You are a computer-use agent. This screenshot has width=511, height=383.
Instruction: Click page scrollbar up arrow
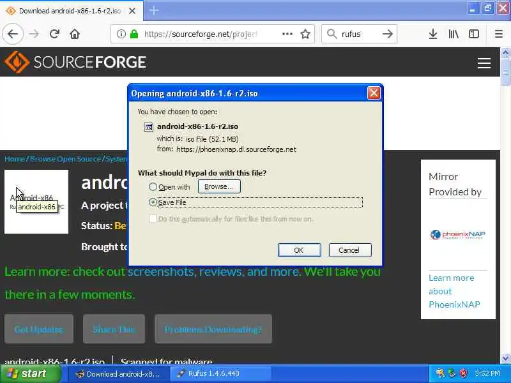tap(505, 52)
